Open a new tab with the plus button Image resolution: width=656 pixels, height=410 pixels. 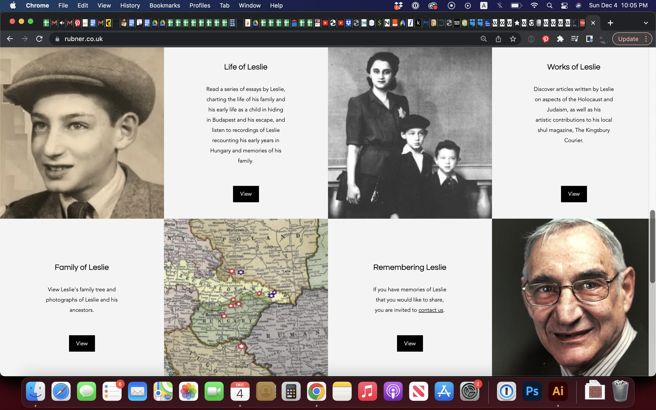610,23
